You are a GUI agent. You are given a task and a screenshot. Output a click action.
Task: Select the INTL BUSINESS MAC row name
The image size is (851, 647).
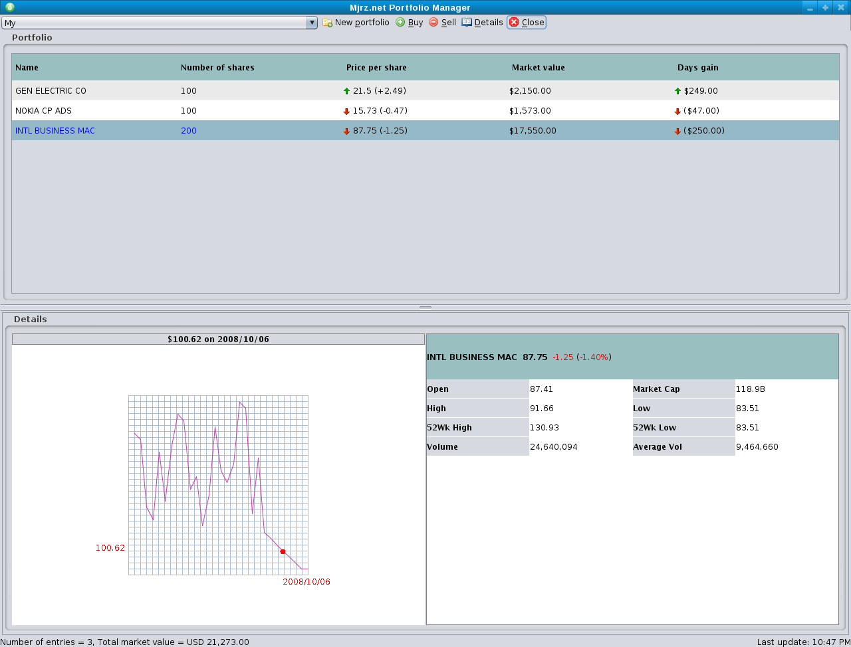coord(55,131)
